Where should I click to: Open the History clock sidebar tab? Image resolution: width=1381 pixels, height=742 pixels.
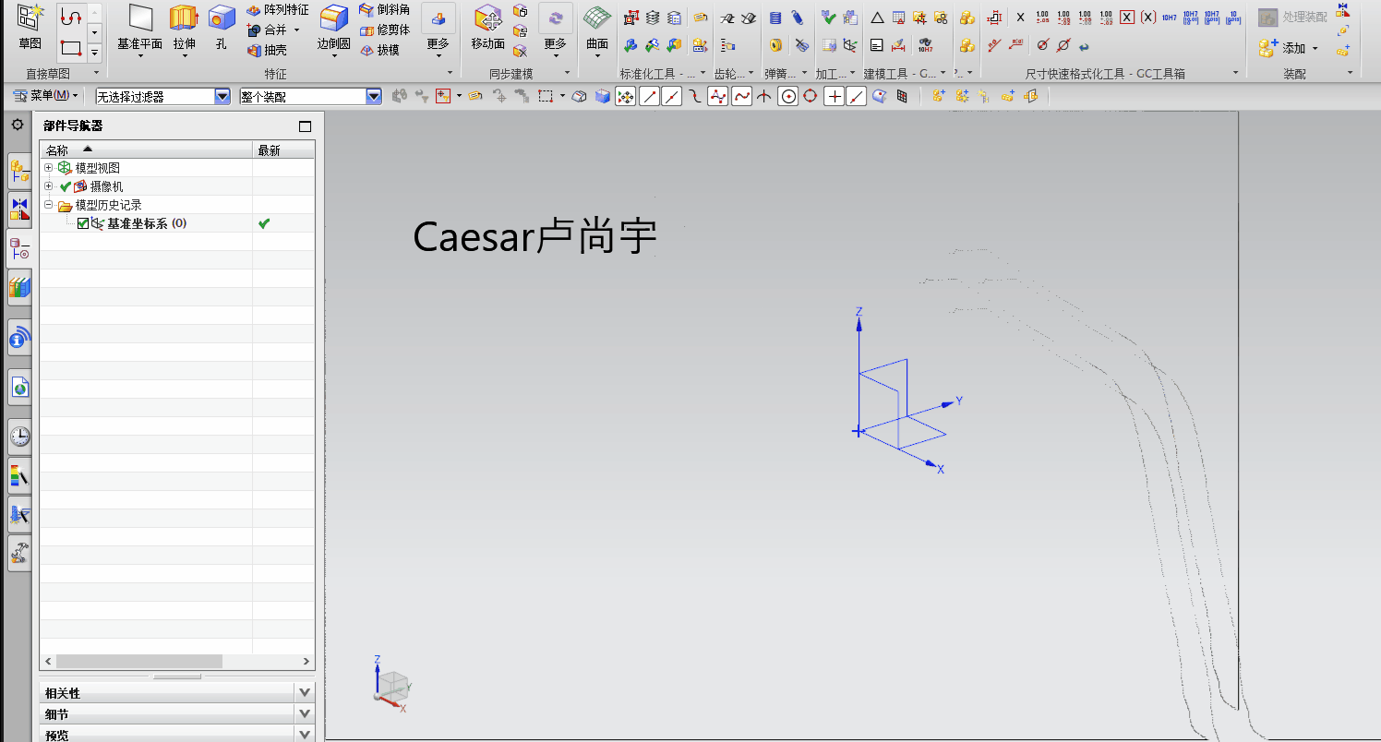coord(19,436)
